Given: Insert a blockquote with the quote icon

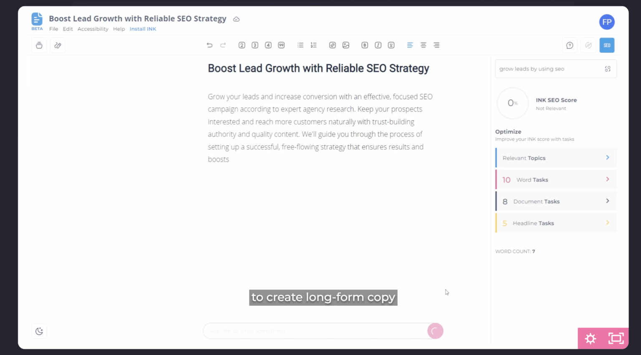Looking at the screenshot, I should (x=281, y=45).
